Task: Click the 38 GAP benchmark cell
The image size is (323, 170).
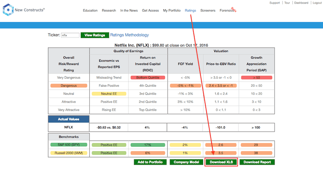Action: pyautogui.click(x=256, y=153)
